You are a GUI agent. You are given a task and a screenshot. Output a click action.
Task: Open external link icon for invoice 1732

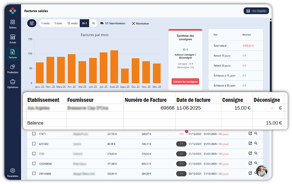point(250,153)
